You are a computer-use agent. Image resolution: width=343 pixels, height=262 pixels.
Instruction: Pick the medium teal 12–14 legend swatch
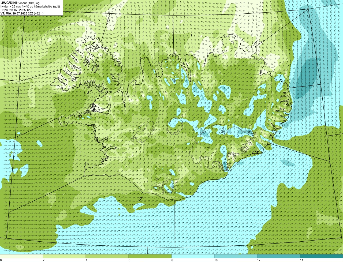point(279,256)
